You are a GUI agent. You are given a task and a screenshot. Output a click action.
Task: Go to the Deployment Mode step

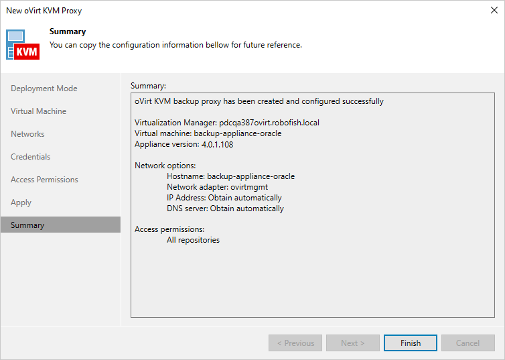(44, 88)
